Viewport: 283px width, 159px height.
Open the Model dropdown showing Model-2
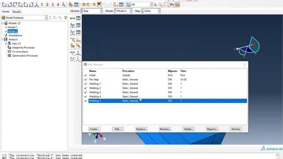click(x=123, y=11)
